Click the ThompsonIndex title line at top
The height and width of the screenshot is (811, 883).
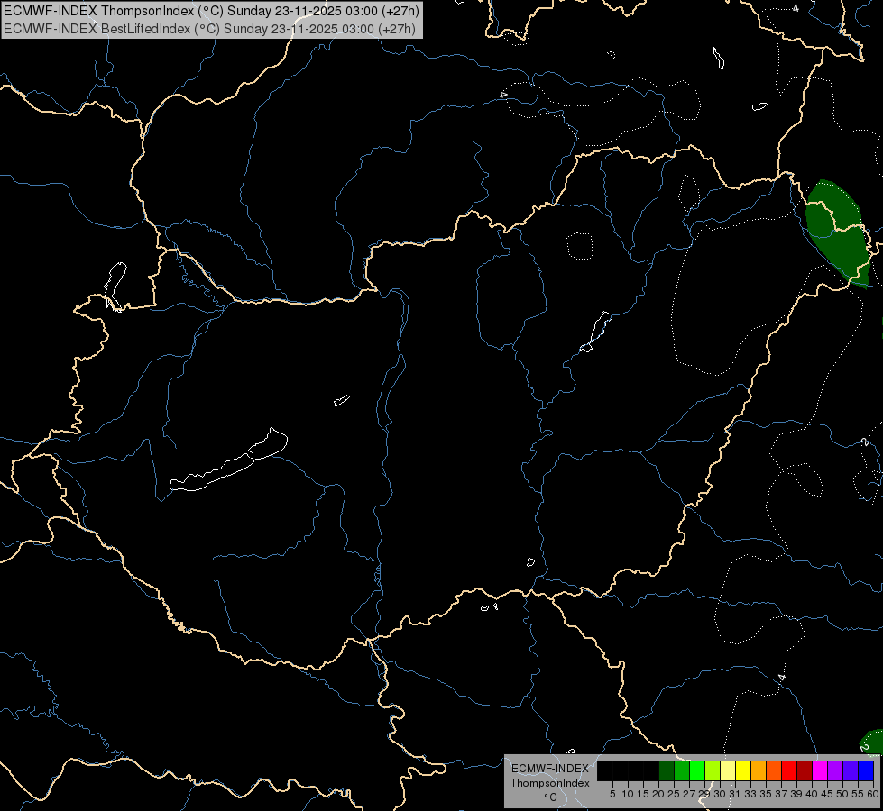(x=211, y=11)
